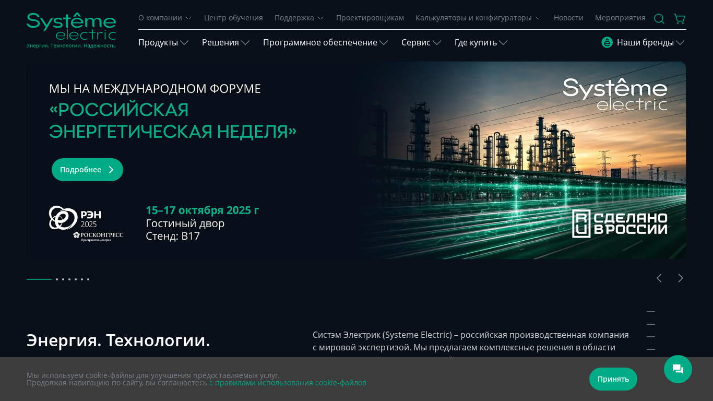The image size is (713, 401).
Task: Expand the Поддержка dropdown
Action: click(299, 18)
